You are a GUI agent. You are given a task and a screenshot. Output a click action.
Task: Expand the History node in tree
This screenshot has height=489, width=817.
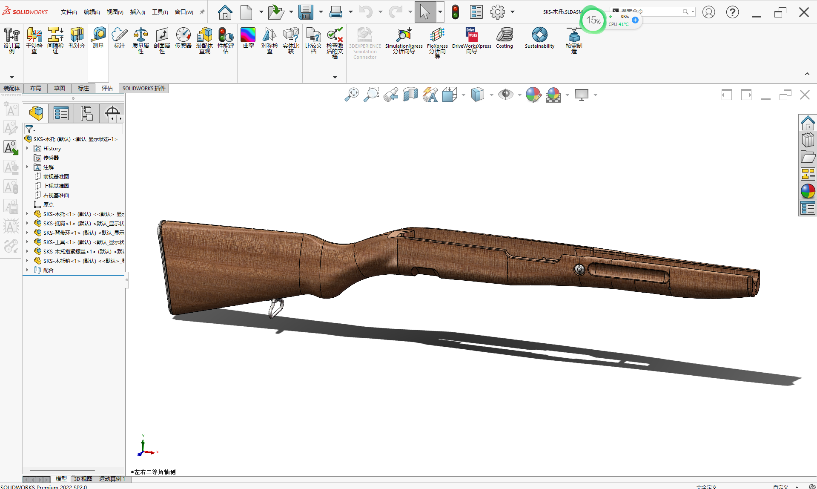point(27,149)
